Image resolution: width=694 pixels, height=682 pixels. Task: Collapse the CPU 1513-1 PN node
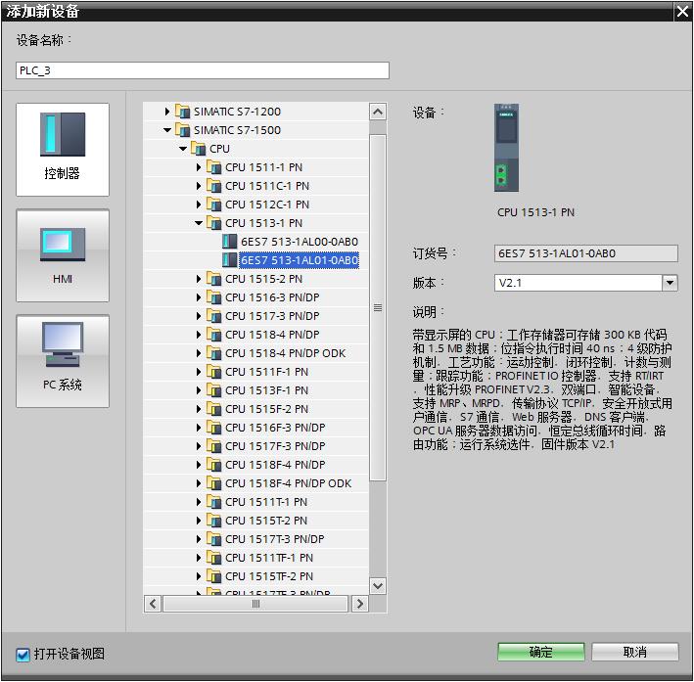click(199, 223)
